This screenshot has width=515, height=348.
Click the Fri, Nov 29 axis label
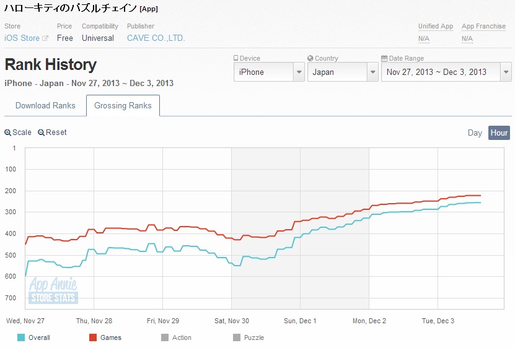pyautogui.click(x=163, y=321)
